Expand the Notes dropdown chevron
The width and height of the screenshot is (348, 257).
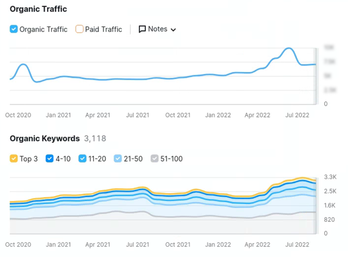click(x=173, y=30)
